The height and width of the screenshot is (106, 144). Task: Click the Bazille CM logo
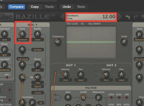[35, 17]
